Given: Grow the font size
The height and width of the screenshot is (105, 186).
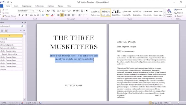Looking at the screenshot, I should (40, 11).
